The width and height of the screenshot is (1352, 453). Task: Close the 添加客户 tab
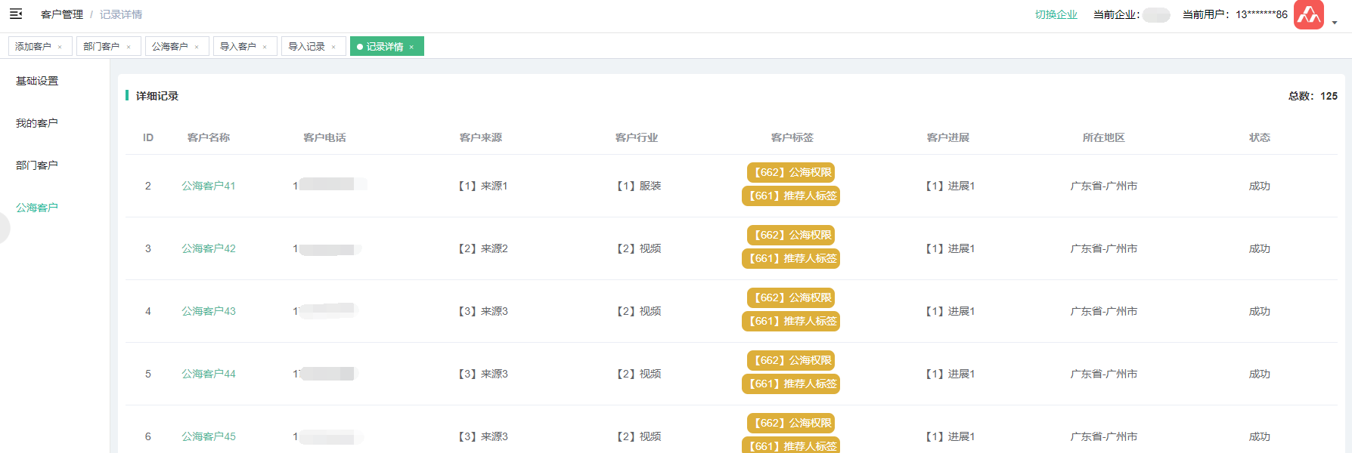click(60, 47)
